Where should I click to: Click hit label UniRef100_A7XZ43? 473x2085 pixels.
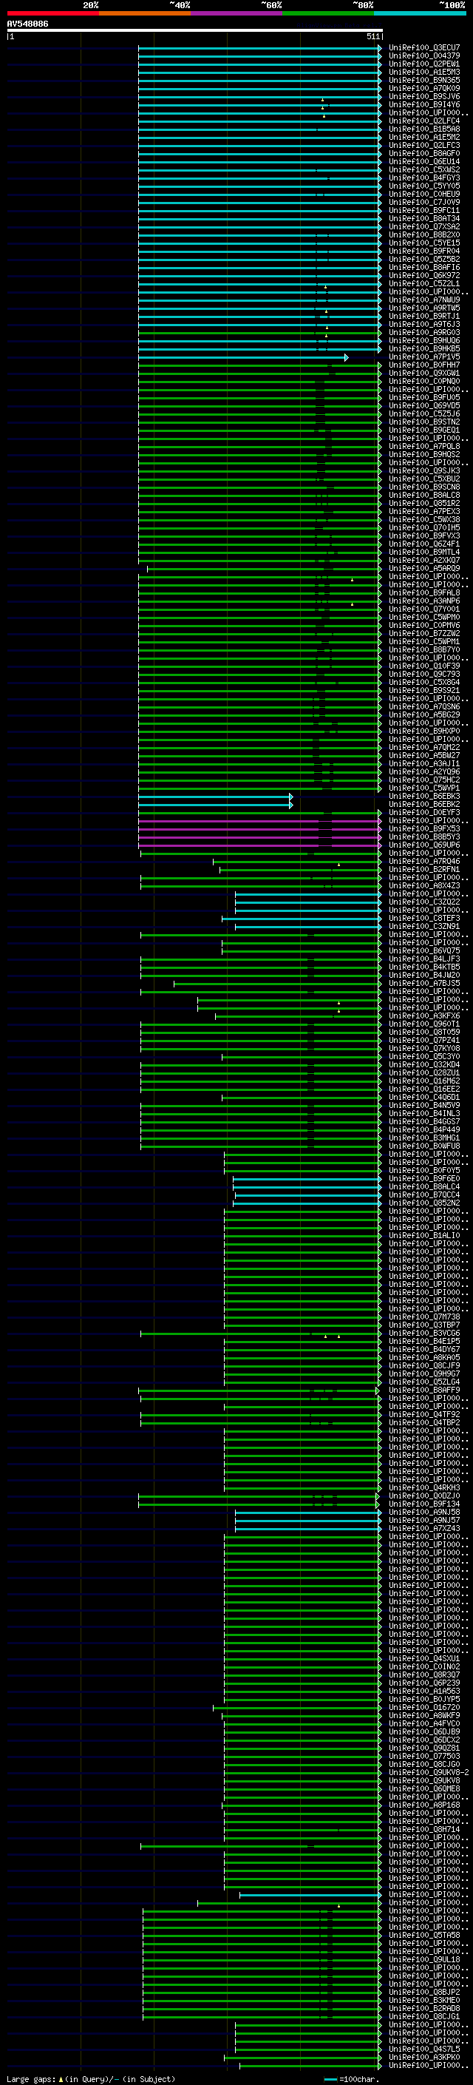coord(423,1528)
